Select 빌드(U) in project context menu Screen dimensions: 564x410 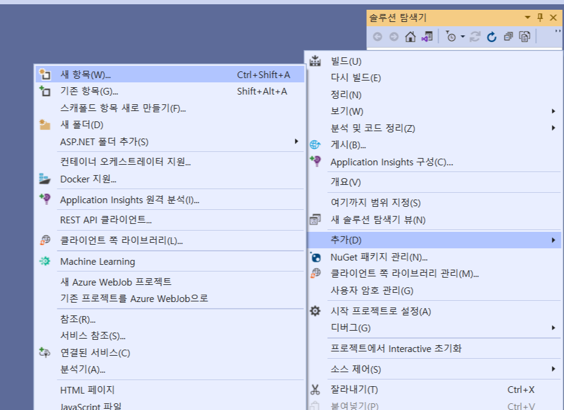pyautogui.click(x=434, y=61)
